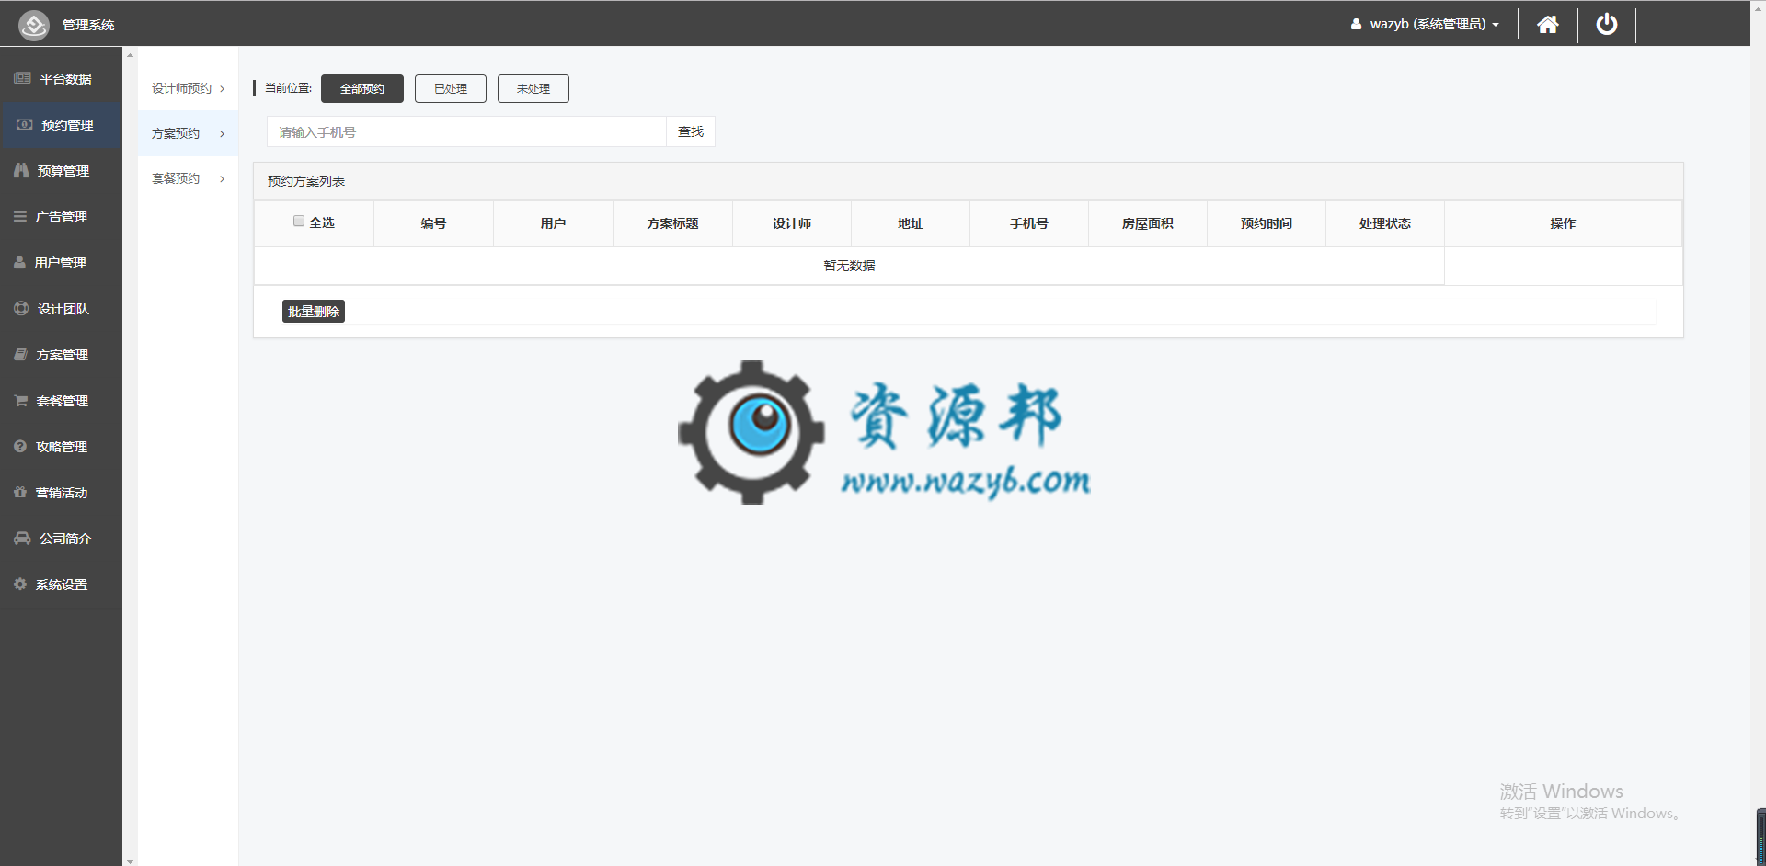The image size is (1766, 866).
Task: Click the 查找 search button
Action: (691, 131)
